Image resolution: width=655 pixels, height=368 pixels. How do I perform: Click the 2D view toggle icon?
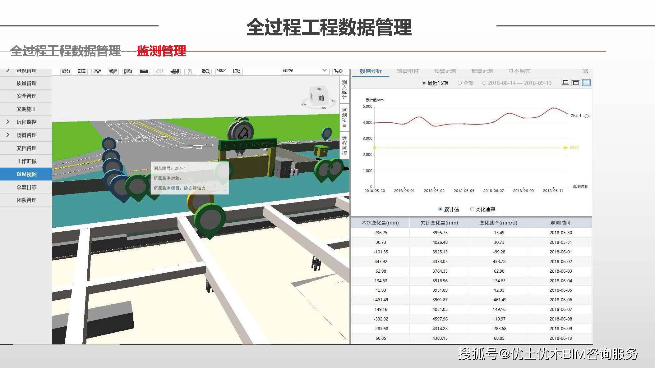point(159,71)
